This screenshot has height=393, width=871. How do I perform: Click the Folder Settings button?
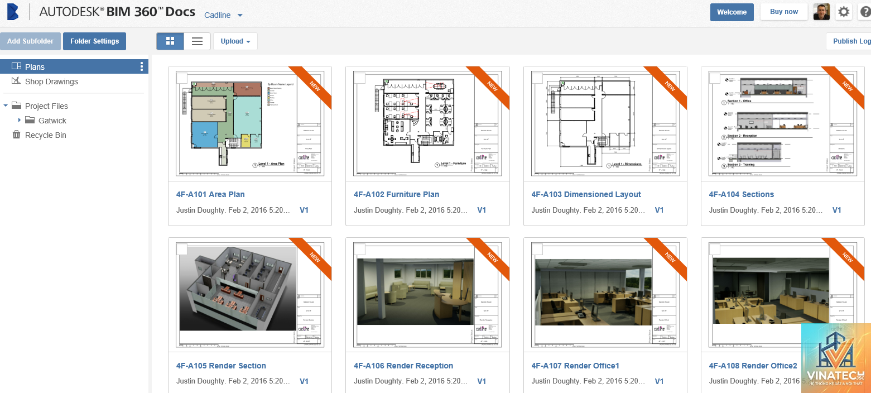[94, 41]
